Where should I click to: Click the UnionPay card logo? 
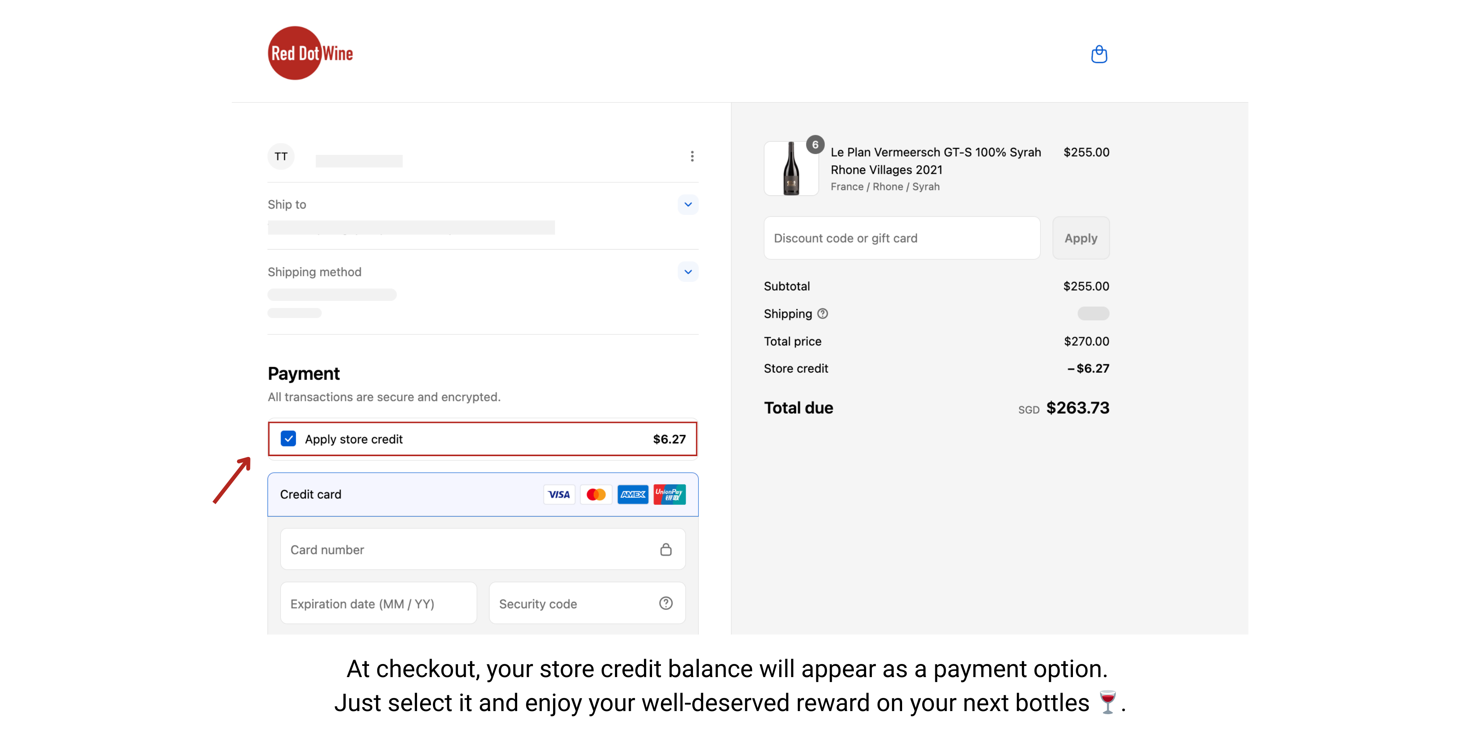click(669, 494)
